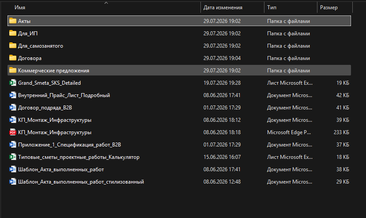Click Word icon of Внутренний_Прайс_Лист_Подробный
The height and width of the screenshot is (218, 366).
pos(13,95)
